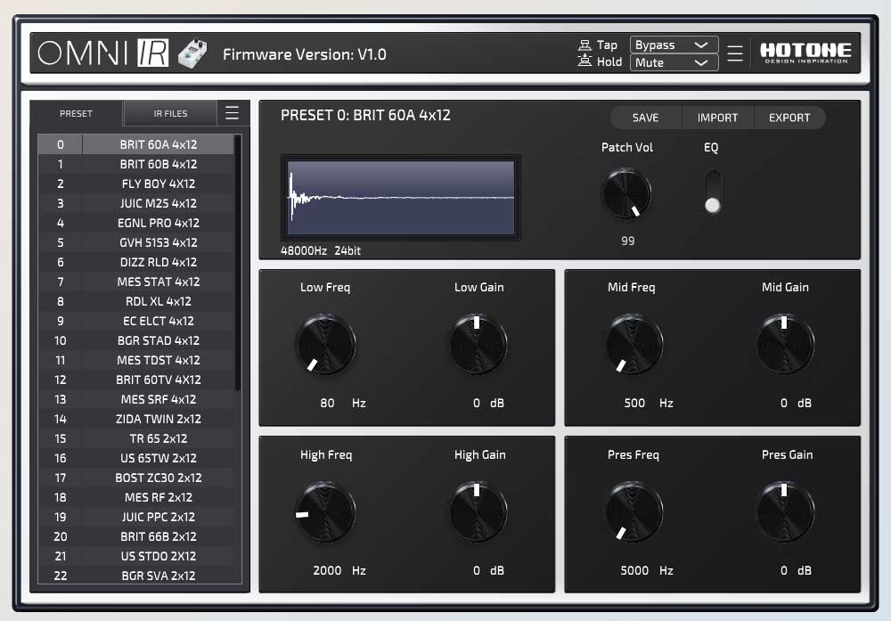
Task: Click the SAVE button
Action: pos(645,118)
